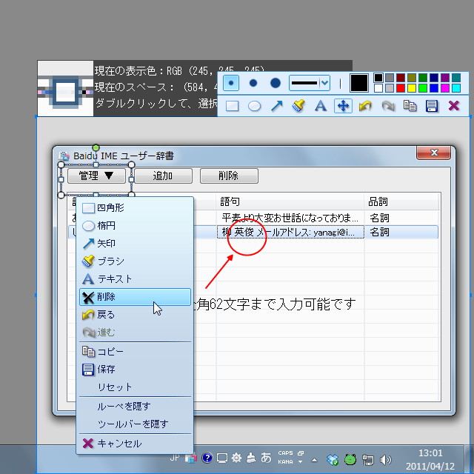Choose 進む from the context menu

click(135, 333)
